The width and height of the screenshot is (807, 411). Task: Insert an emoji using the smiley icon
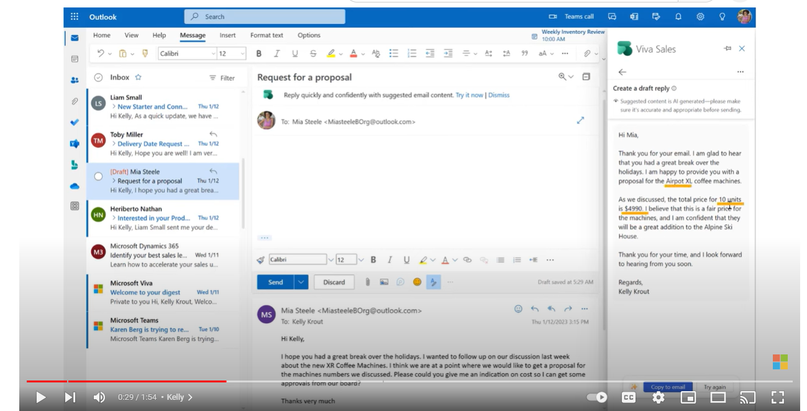tap(417, 282)
